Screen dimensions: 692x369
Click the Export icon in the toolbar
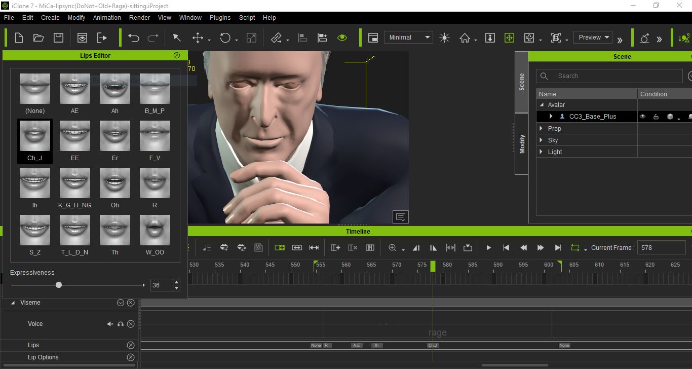[102, 38]
